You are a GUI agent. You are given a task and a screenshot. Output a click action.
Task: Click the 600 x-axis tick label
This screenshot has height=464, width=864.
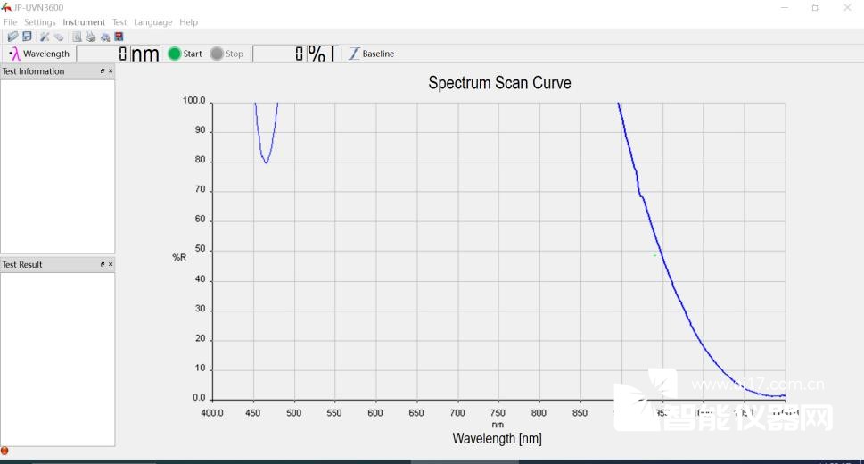375,412
